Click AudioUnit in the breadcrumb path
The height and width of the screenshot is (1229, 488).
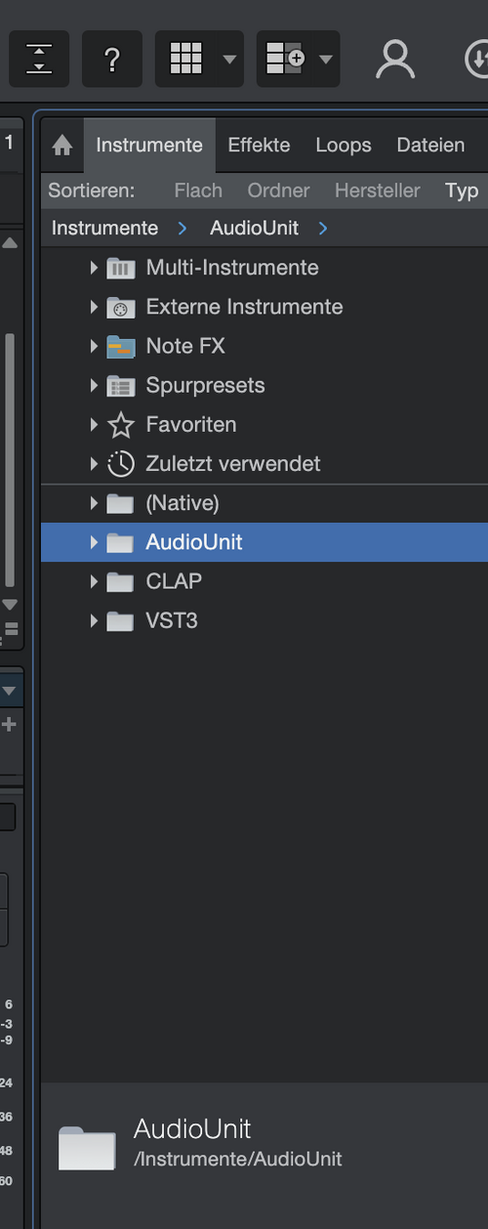pyautogui.click(x=254, y=228)
